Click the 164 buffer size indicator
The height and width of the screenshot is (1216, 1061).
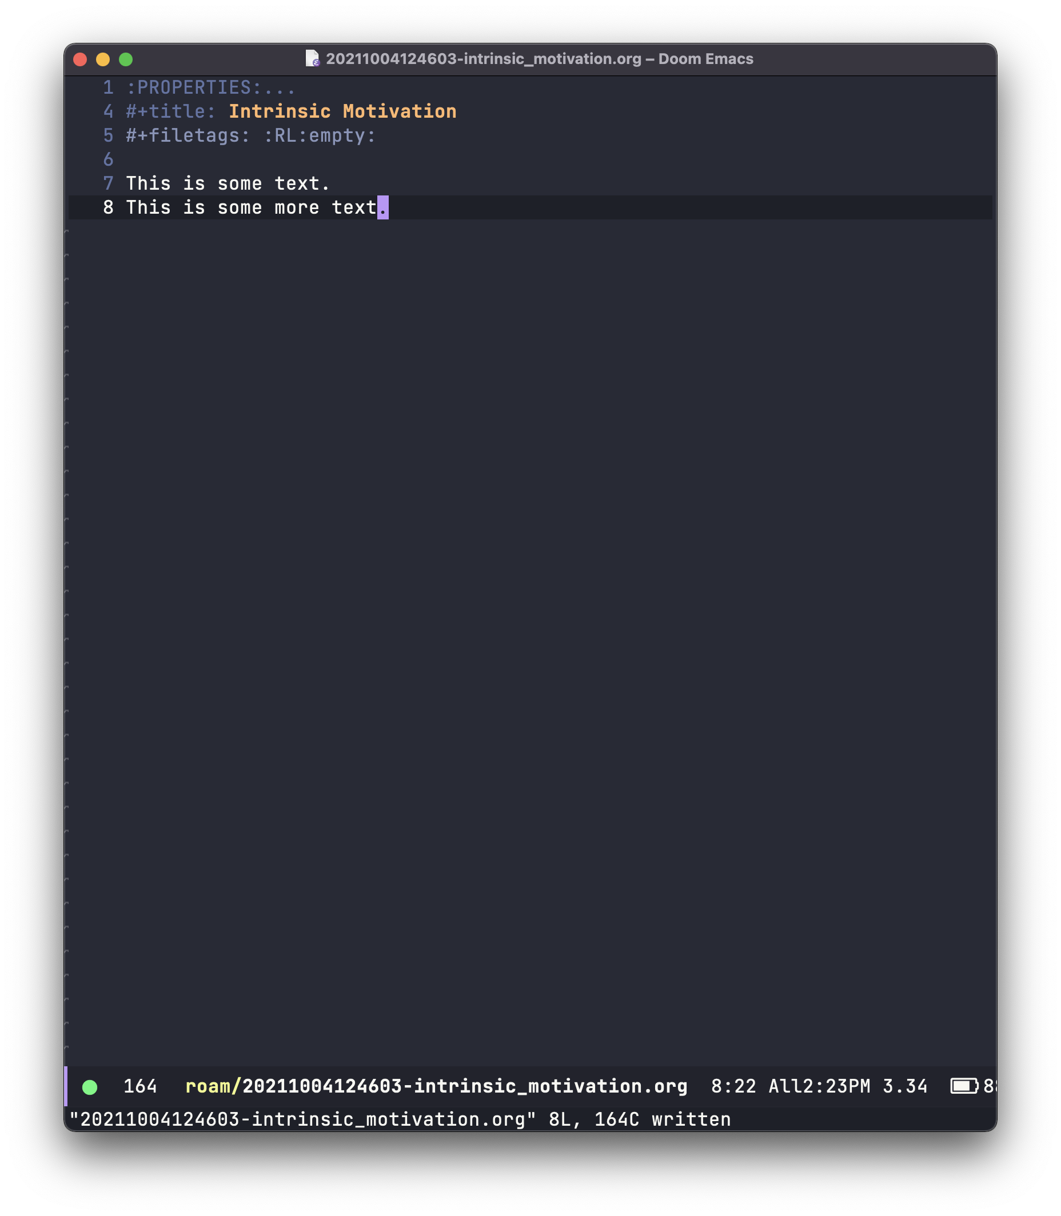139,1086
